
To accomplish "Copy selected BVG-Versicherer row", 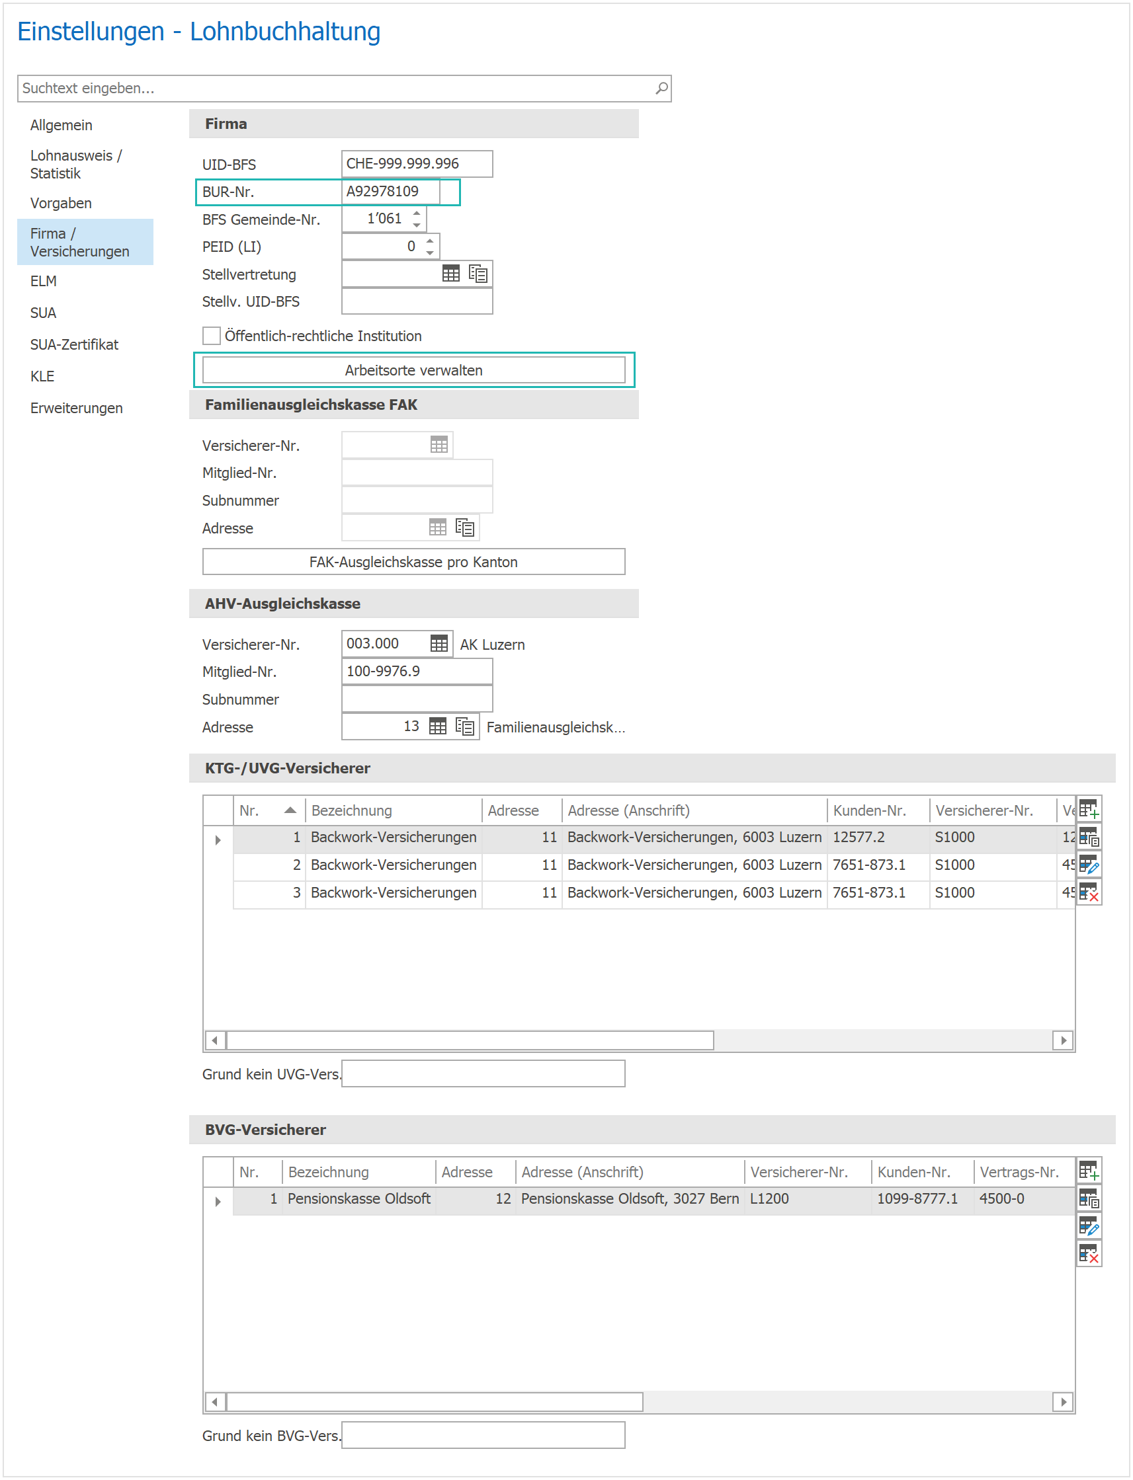I will (x=1089, y=1198).
